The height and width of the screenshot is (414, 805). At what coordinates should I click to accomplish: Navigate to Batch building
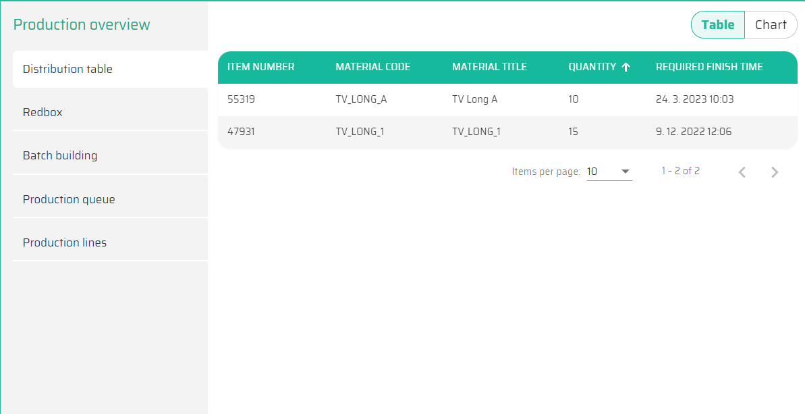60,155
